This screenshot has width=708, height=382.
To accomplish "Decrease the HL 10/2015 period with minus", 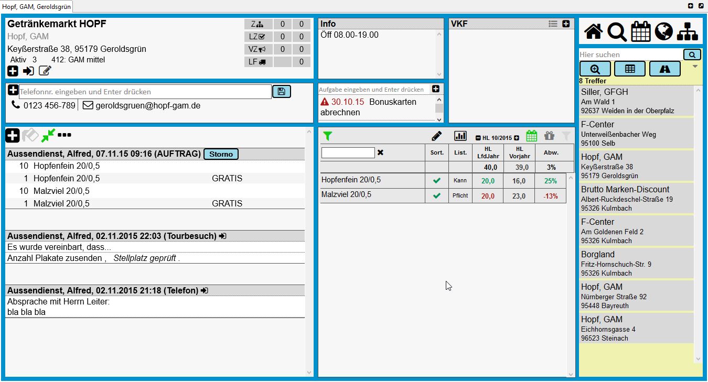I will pyautogui.click(x=478, y=138).
